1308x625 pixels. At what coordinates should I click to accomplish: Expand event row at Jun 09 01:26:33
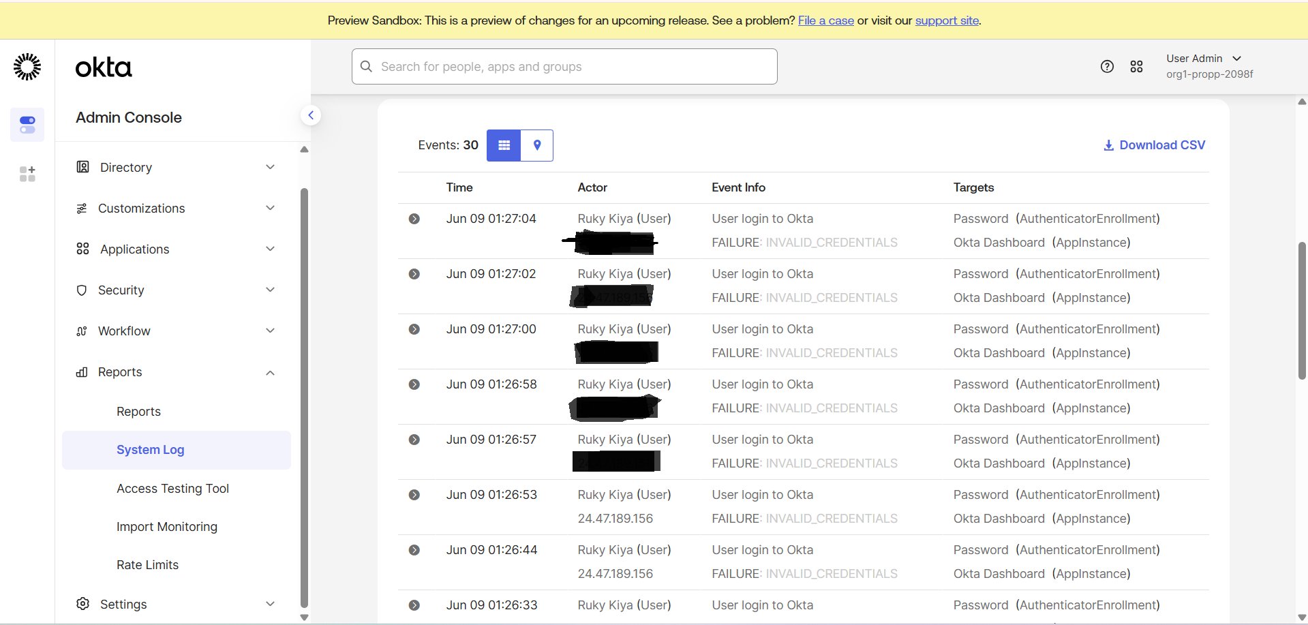[x=414, y=605]
